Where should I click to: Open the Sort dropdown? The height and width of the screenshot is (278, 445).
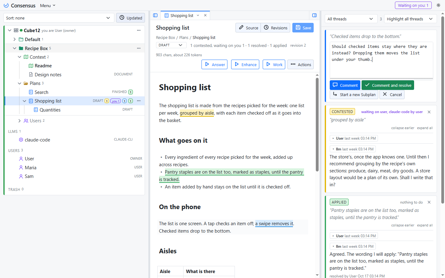(x=59, y=18)
